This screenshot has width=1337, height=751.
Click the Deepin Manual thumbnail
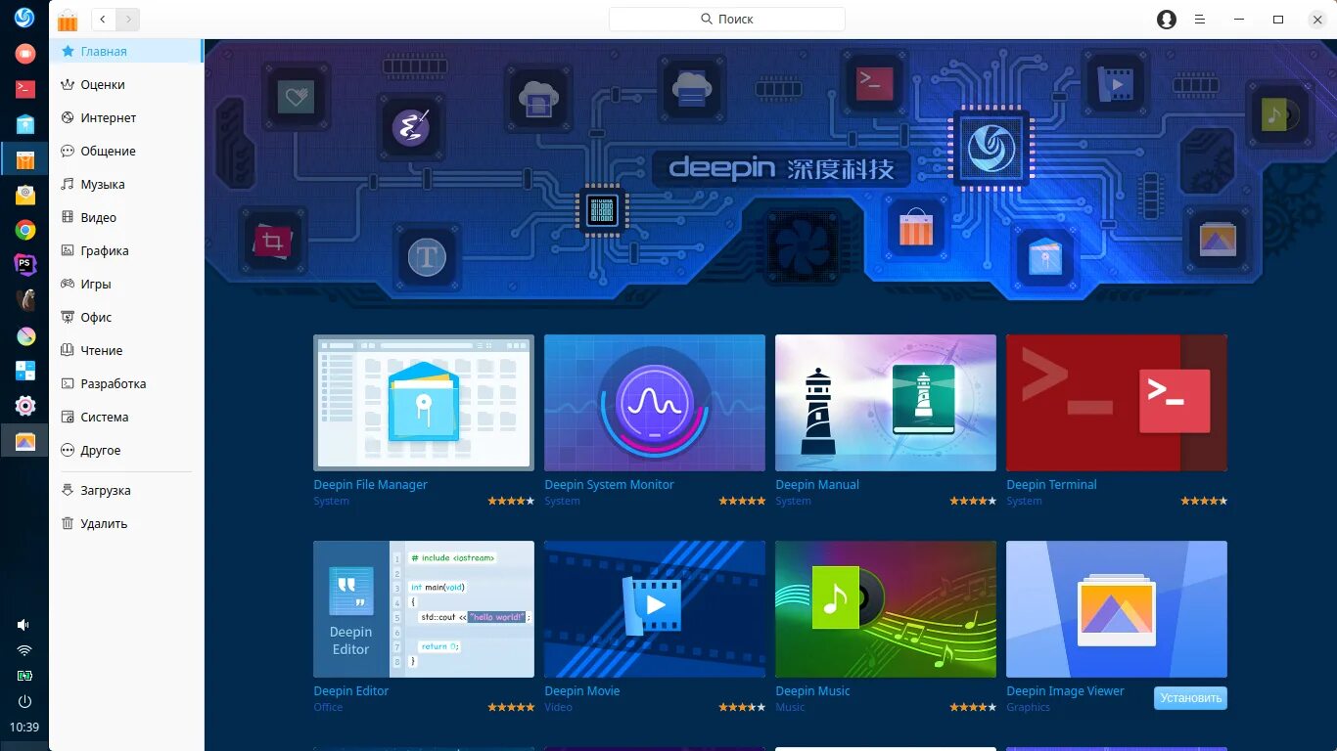[x=886, y=403]
